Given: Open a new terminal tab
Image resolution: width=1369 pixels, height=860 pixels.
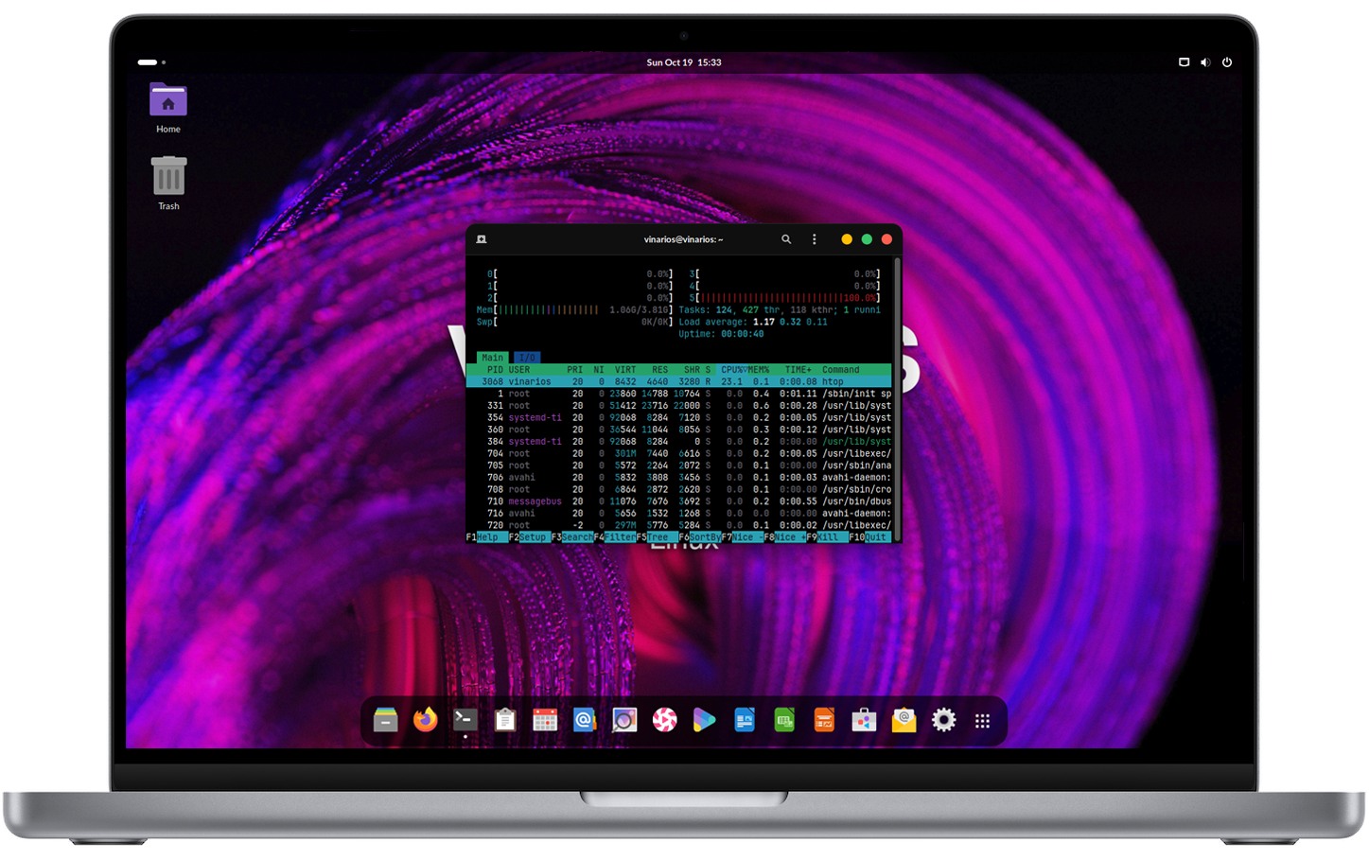Looking at the screenshot, I should point(481,239).
